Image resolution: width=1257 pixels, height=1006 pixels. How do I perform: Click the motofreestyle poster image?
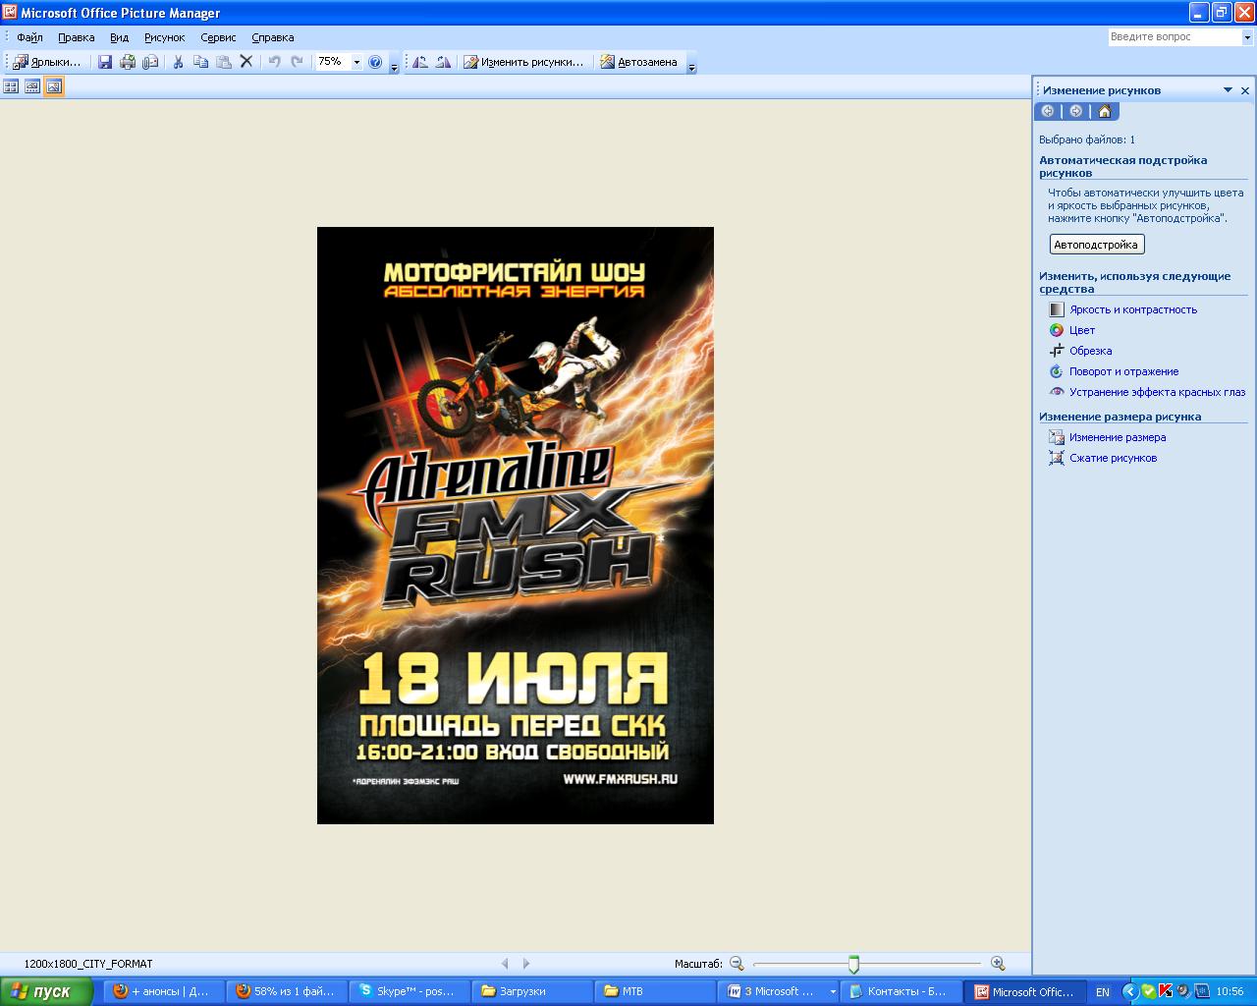[x=516, y=526]
